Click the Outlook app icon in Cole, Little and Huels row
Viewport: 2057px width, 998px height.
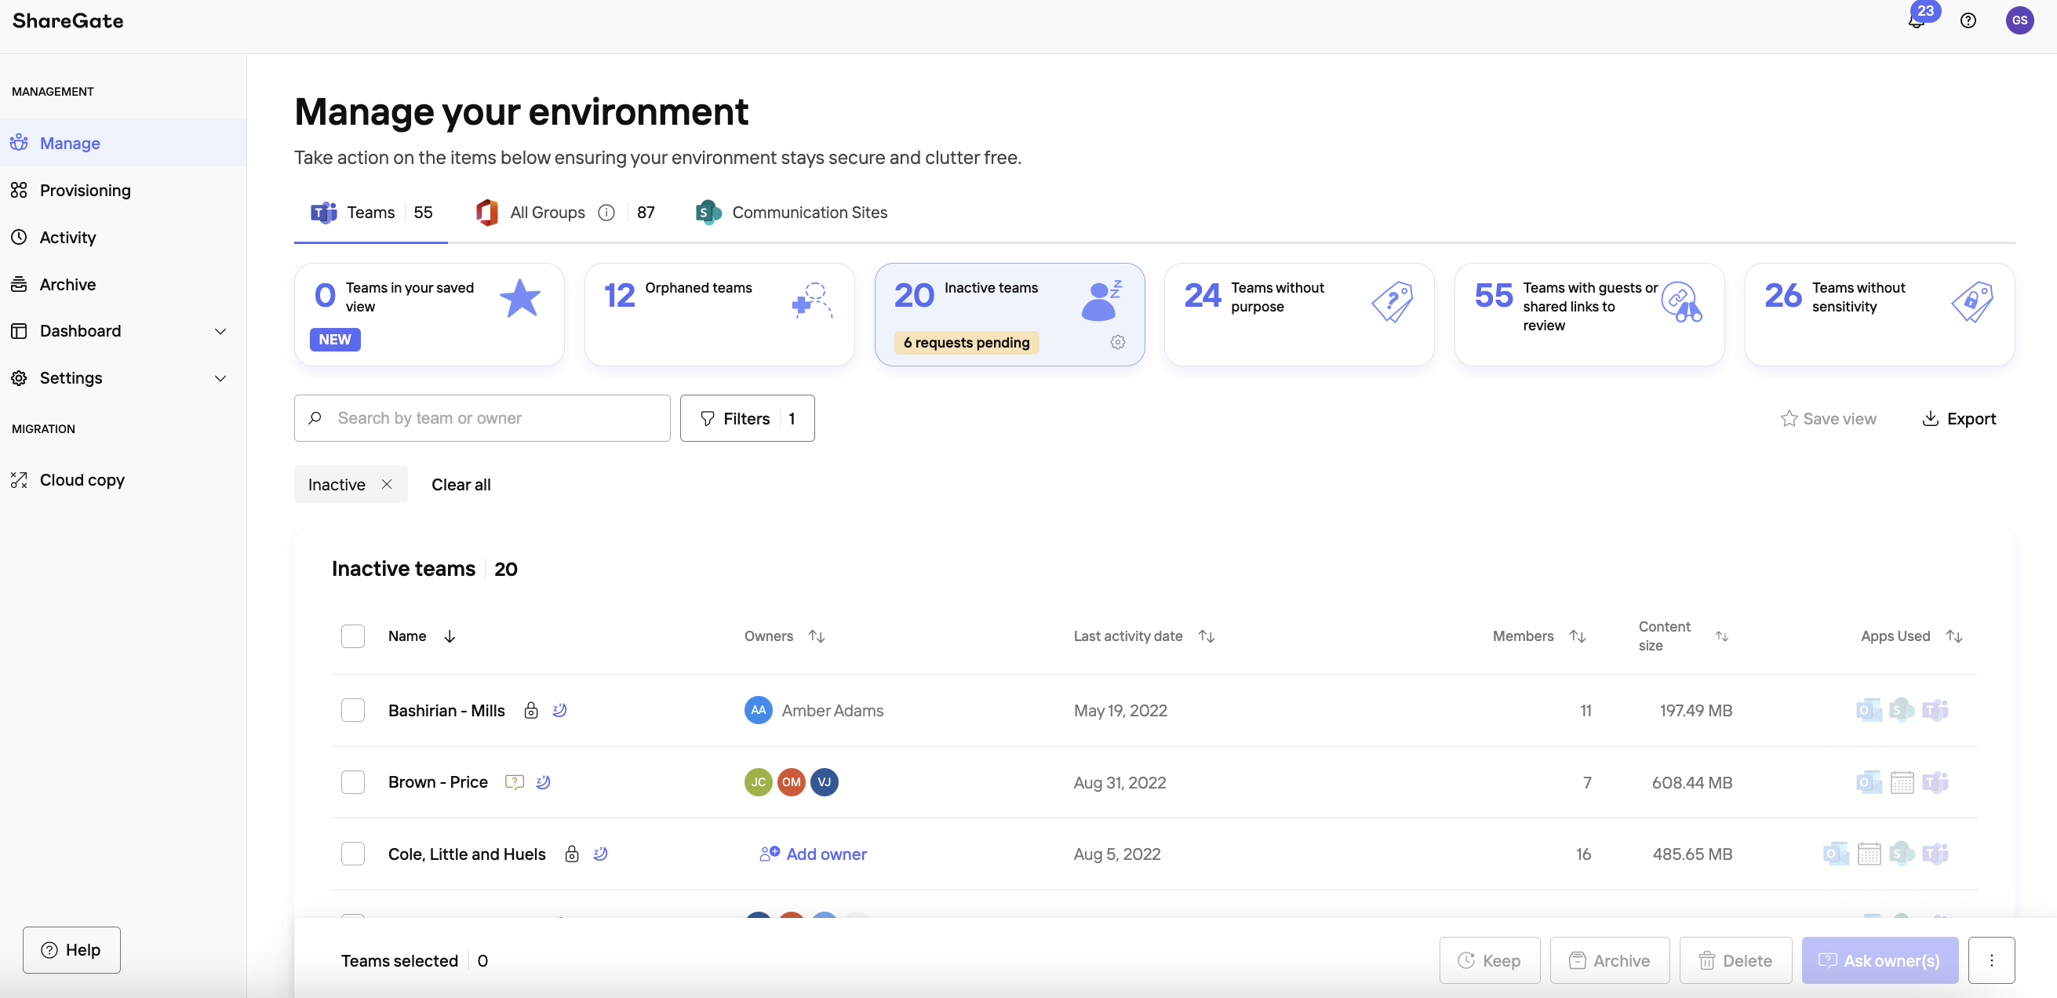(1836, 854)
